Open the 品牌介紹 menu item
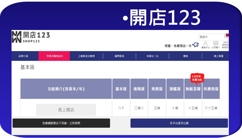The image size is (242, 138). [23, 56]
